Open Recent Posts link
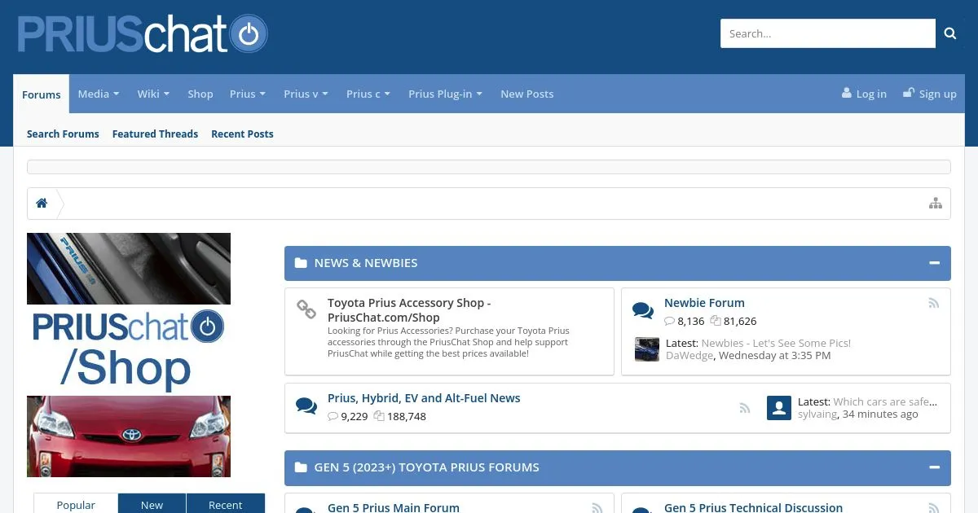Viewport: 978px width, 513px height. point(242,134)
